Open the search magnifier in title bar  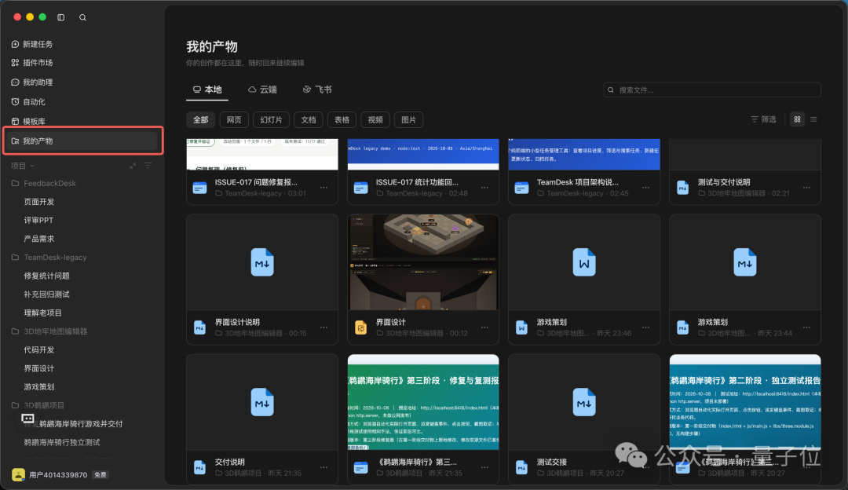click(82, 17)
